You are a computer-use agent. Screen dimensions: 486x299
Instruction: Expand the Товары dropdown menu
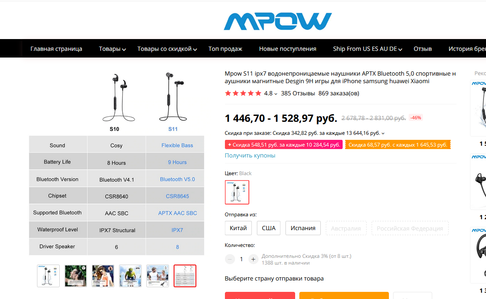112,49
